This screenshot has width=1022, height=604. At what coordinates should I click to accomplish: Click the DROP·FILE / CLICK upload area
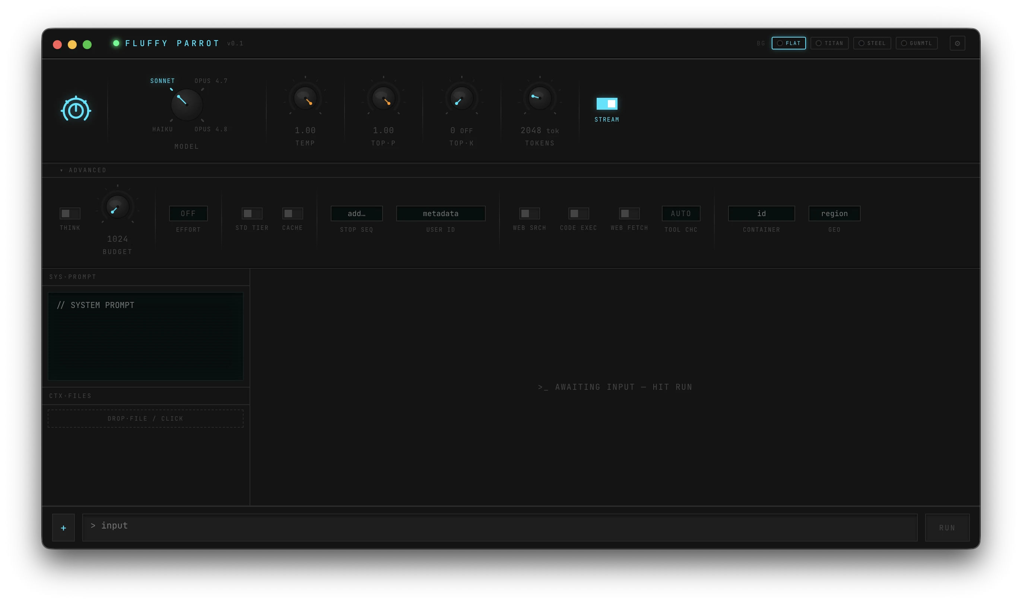(x=146, y=418)
